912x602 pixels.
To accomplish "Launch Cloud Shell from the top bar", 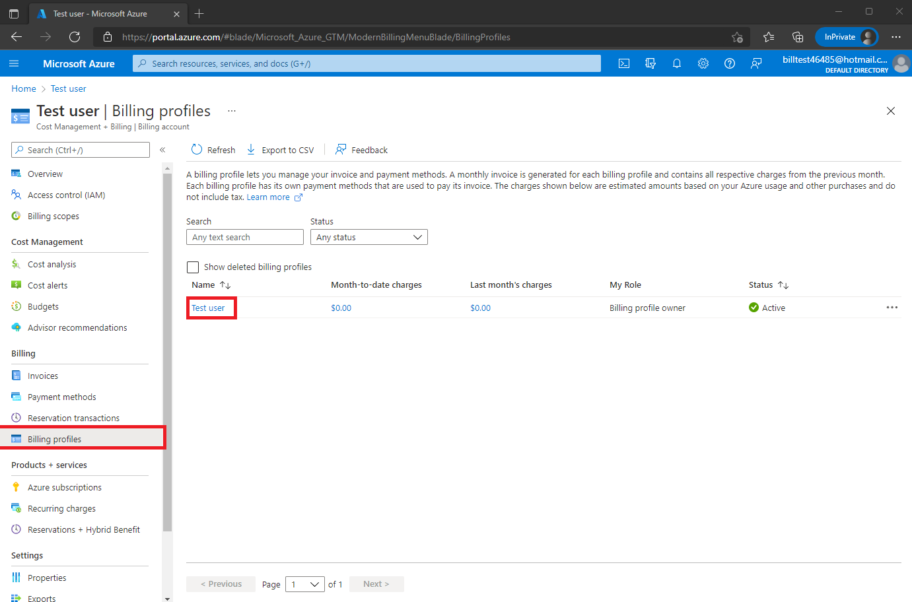I will 624,63.
